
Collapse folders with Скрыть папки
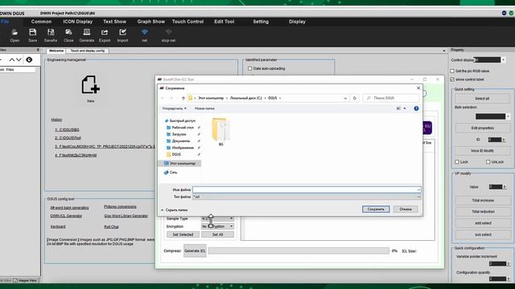(175, 210)
